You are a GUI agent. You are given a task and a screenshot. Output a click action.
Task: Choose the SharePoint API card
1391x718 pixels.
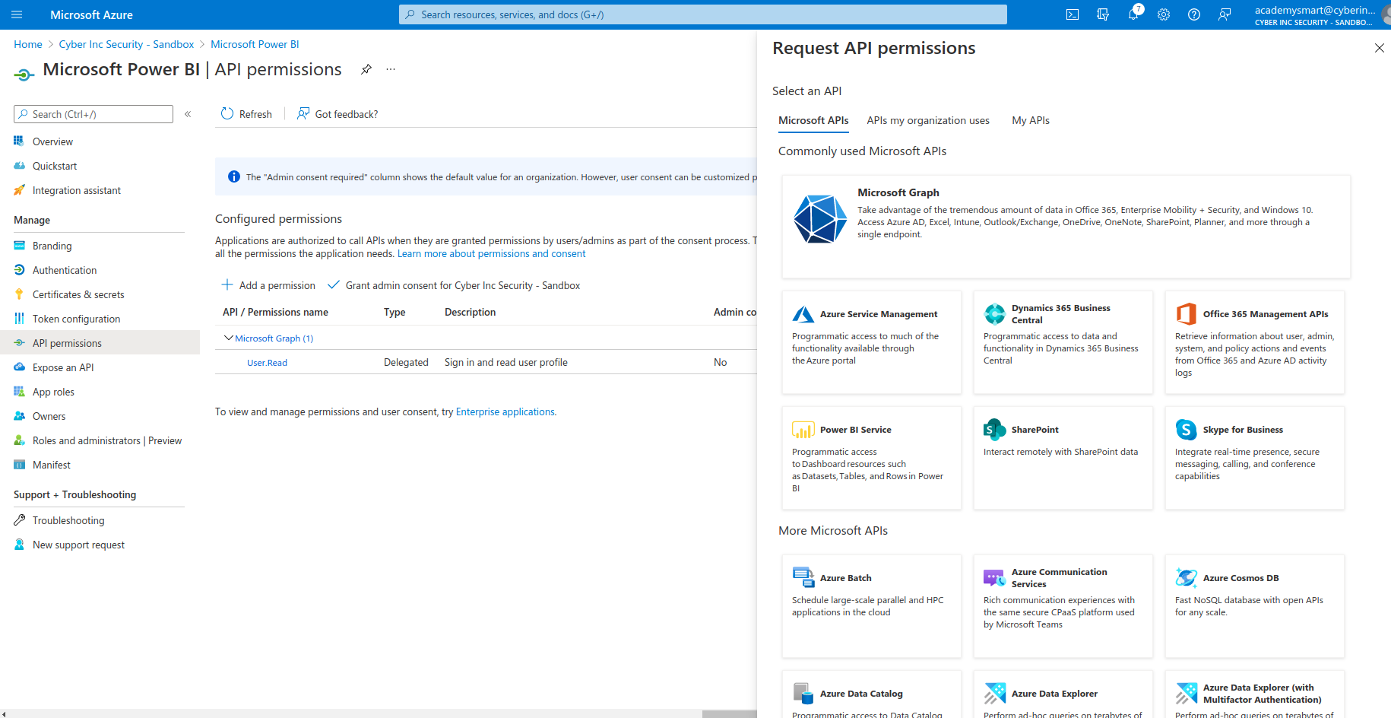click(1063, 458)
